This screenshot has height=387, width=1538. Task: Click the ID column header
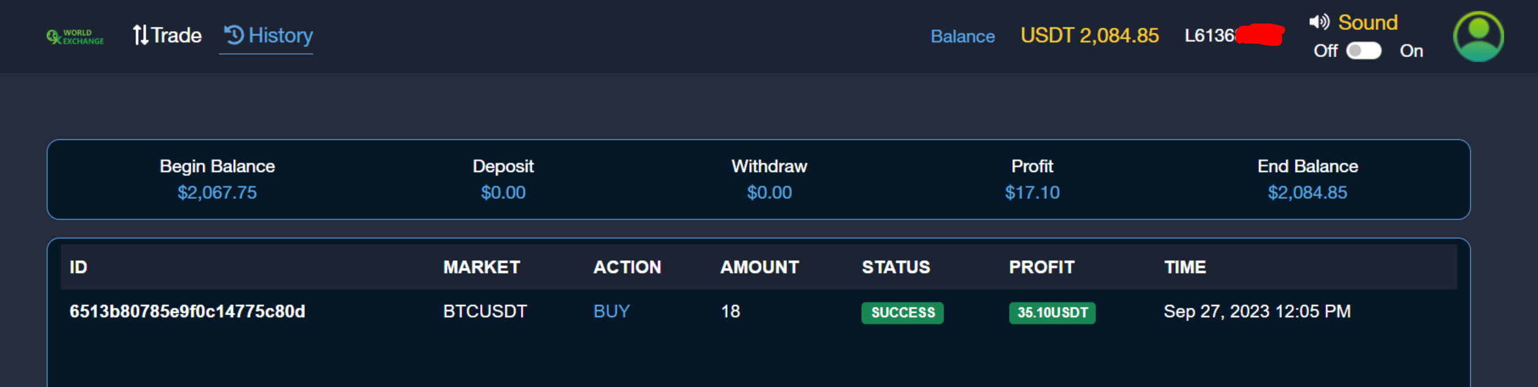(78, 267)
